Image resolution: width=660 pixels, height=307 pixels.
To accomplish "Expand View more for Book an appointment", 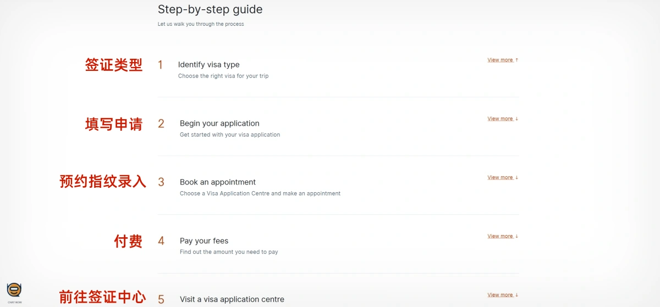I will [503, 177].
